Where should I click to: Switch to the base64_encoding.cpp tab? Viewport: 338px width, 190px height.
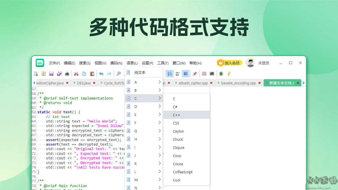(x=239, y=83)
